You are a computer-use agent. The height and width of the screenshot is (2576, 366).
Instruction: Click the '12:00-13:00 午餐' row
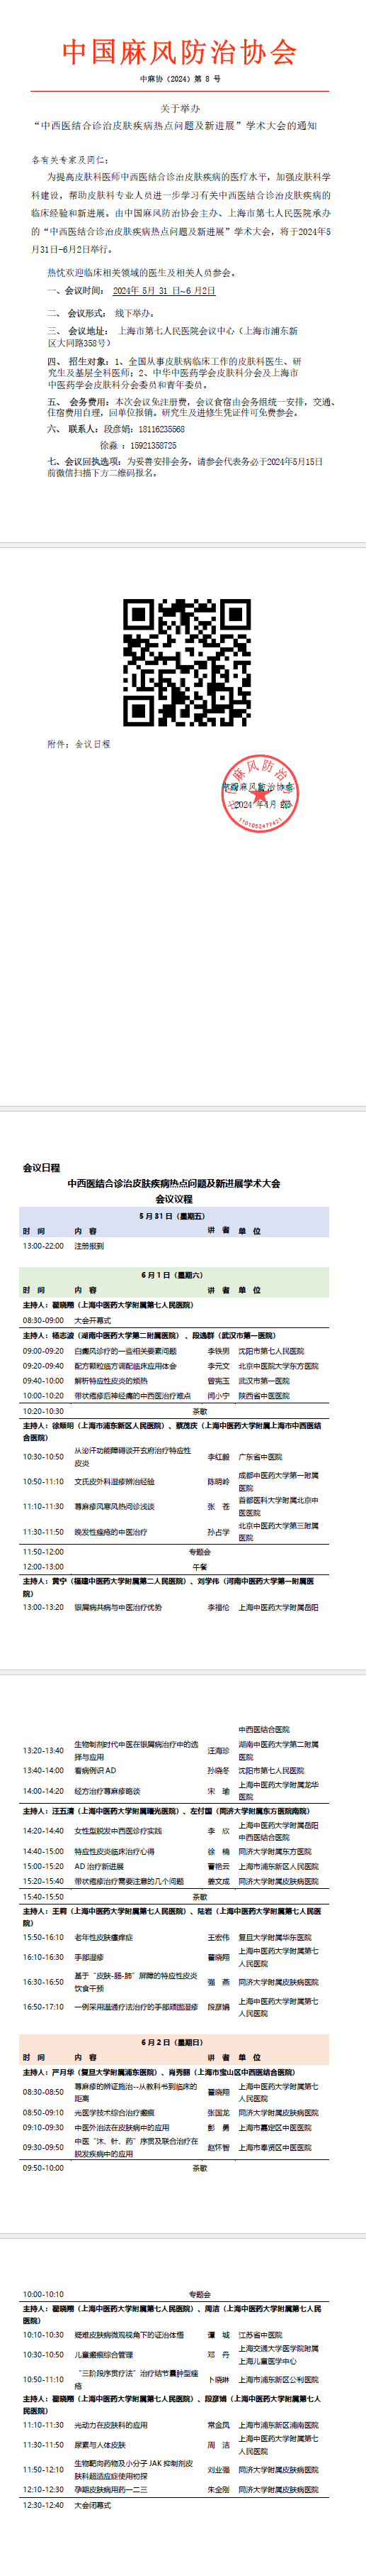173,1567
